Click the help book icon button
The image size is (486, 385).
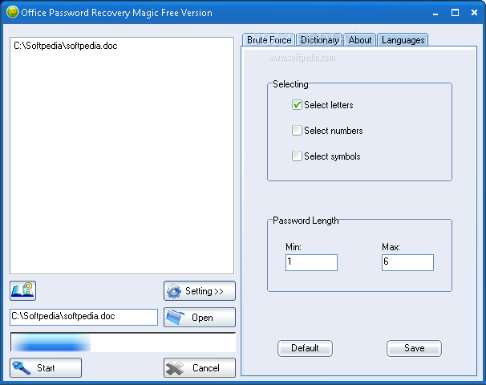23,290
